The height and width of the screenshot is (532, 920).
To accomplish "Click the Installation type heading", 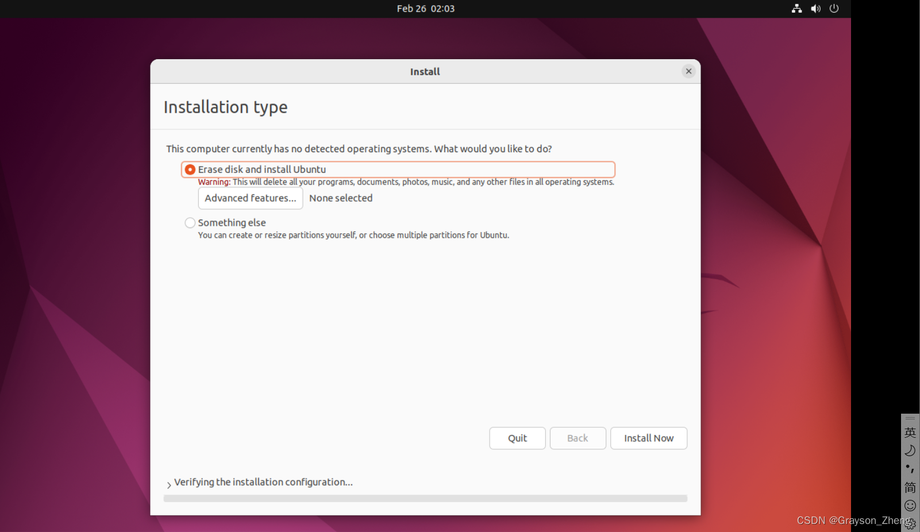I will click(x=226, y=107).
